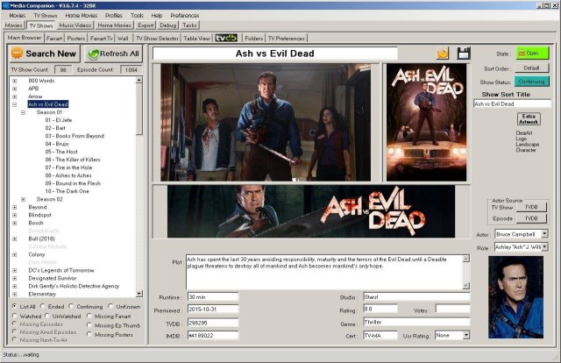Open the tvdb logo tab
This screenshot has height=363, width=561.
(x=226, y=38)
